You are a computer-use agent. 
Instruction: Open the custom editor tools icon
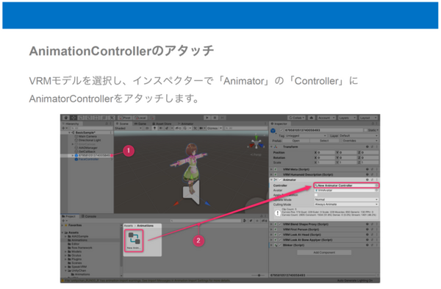click(x=112, y=118)
